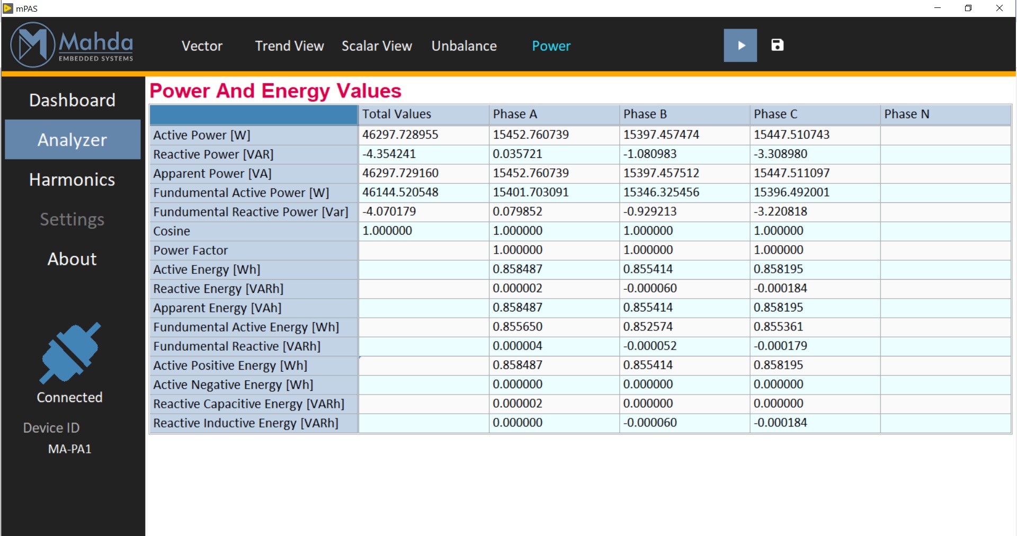1017x536 pixels.
Task: Click Phase C active power 15447.510743
Action: pyautogui.click(x=815, y=135)
